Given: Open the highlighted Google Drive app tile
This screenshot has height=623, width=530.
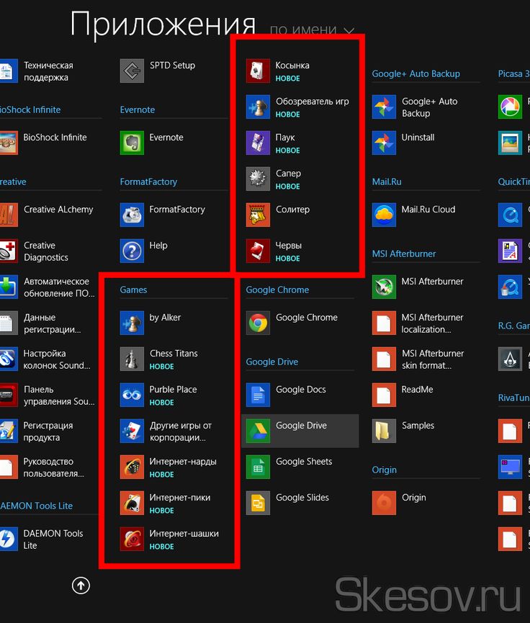Looking at the screenshot, I should coord(300,431).
